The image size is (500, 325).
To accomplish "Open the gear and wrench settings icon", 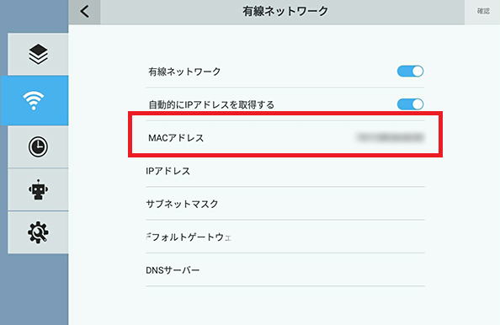I will click(x=38, y=232).
